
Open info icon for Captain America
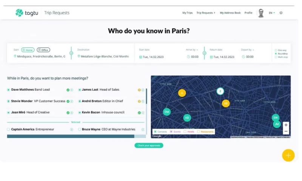(x=71, y=129)
